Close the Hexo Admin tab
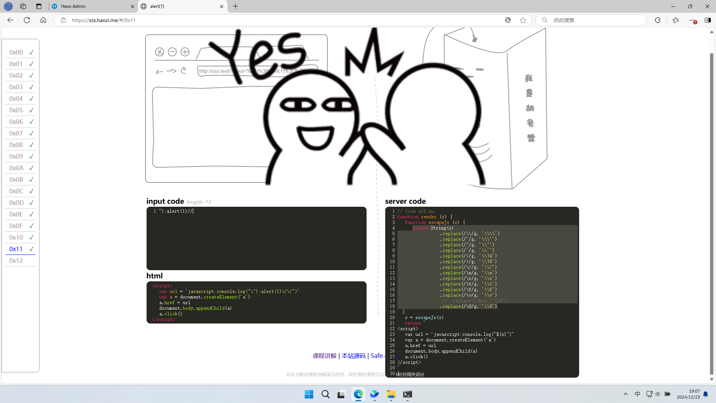Image resolution: width=716 pixels, height=403 pixels. coord(132,6)
